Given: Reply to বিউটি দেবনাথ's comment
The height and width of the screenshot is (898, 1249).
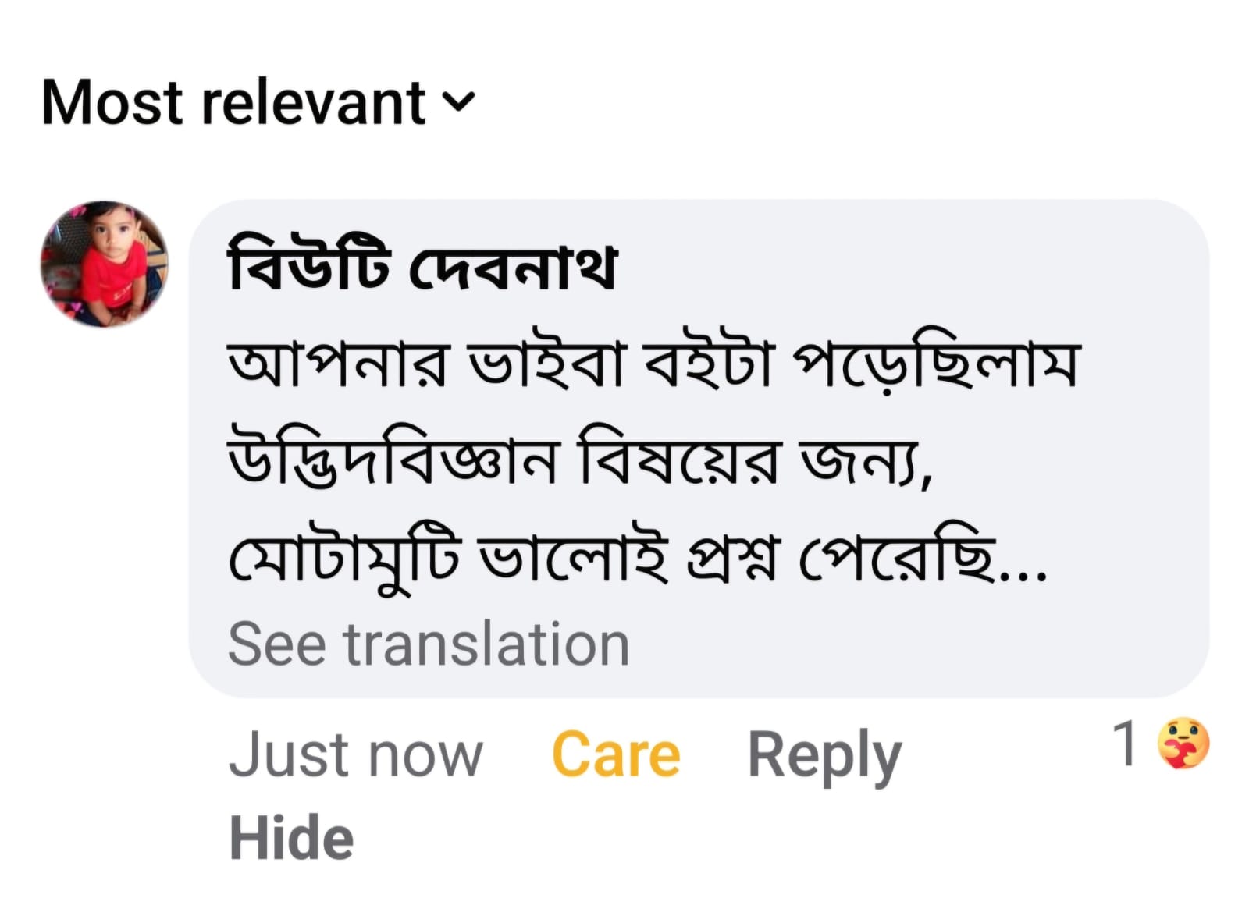Looking at the screenshot, I should pyautogui.click(x=824, y=754).
